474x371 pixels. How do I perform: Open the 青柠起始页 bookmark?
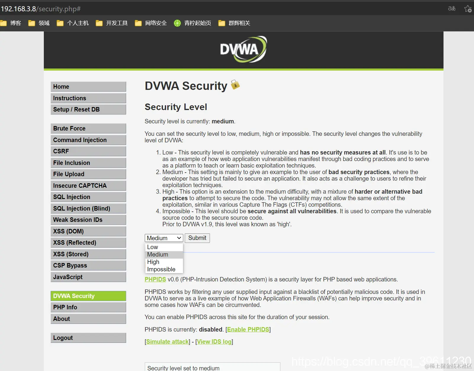[x=193, y=23]
